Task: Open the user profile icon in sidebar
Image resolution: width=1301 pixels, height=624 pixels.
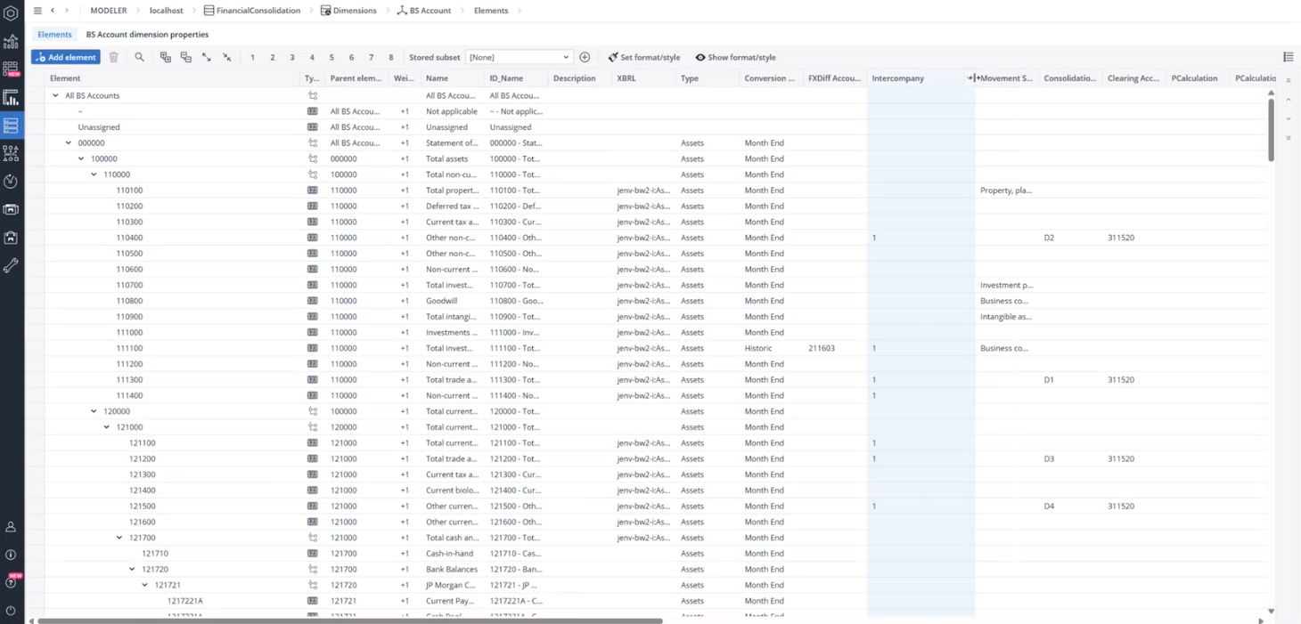Action: pos(11,527)
